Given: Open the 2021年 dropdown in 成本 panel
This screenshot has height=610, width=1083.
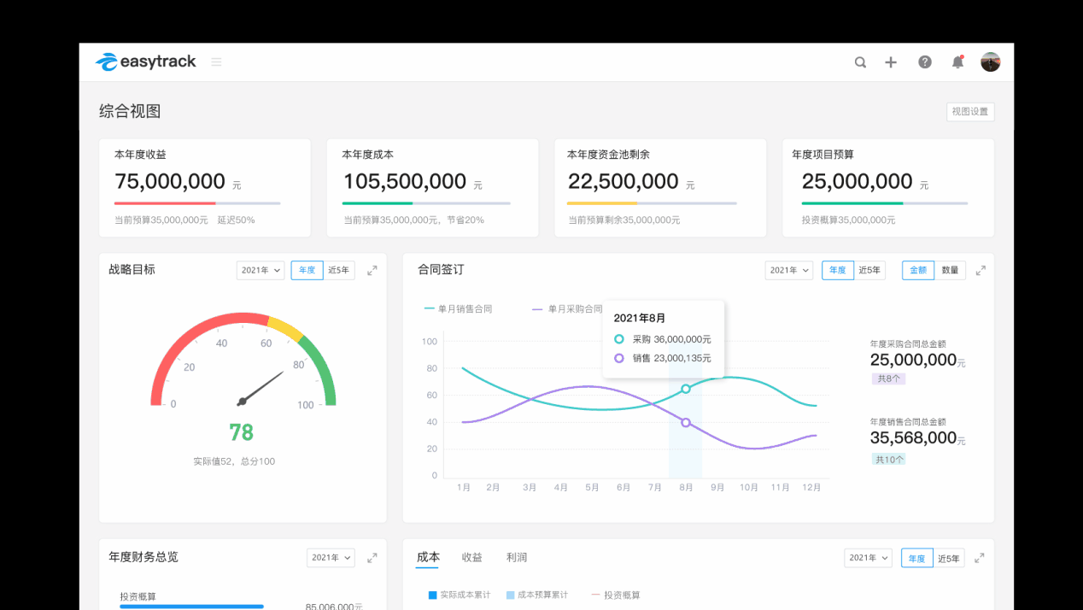Looking at the screenshot, I should tap(869, 558).
